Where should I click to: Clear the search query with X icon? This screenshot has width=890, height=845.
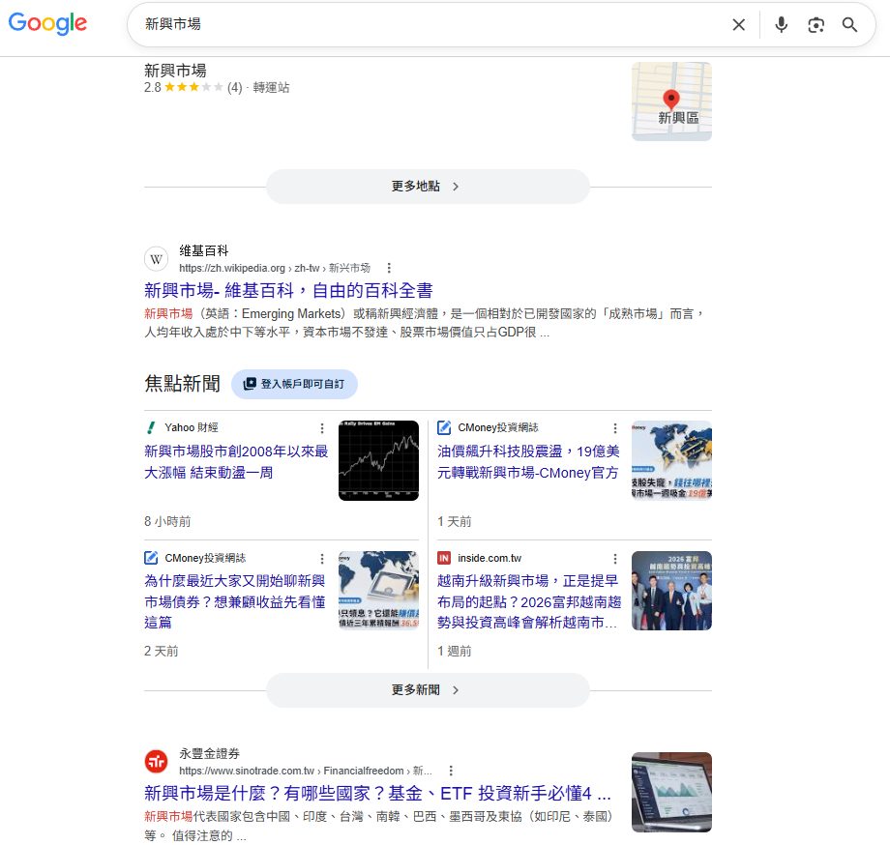point(738,24)
